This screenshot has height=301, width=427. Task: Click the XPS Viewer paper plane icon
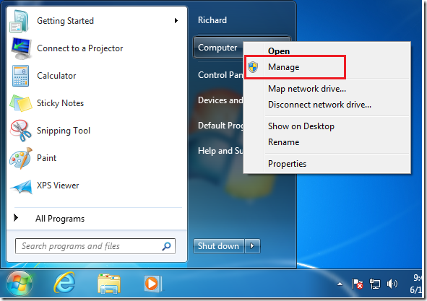21,187
